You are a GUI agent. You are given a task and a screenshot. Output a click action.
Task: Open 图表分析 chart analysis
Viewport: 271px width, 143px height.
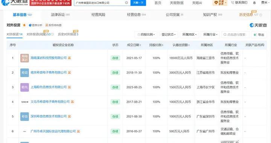tap(35, 25)
